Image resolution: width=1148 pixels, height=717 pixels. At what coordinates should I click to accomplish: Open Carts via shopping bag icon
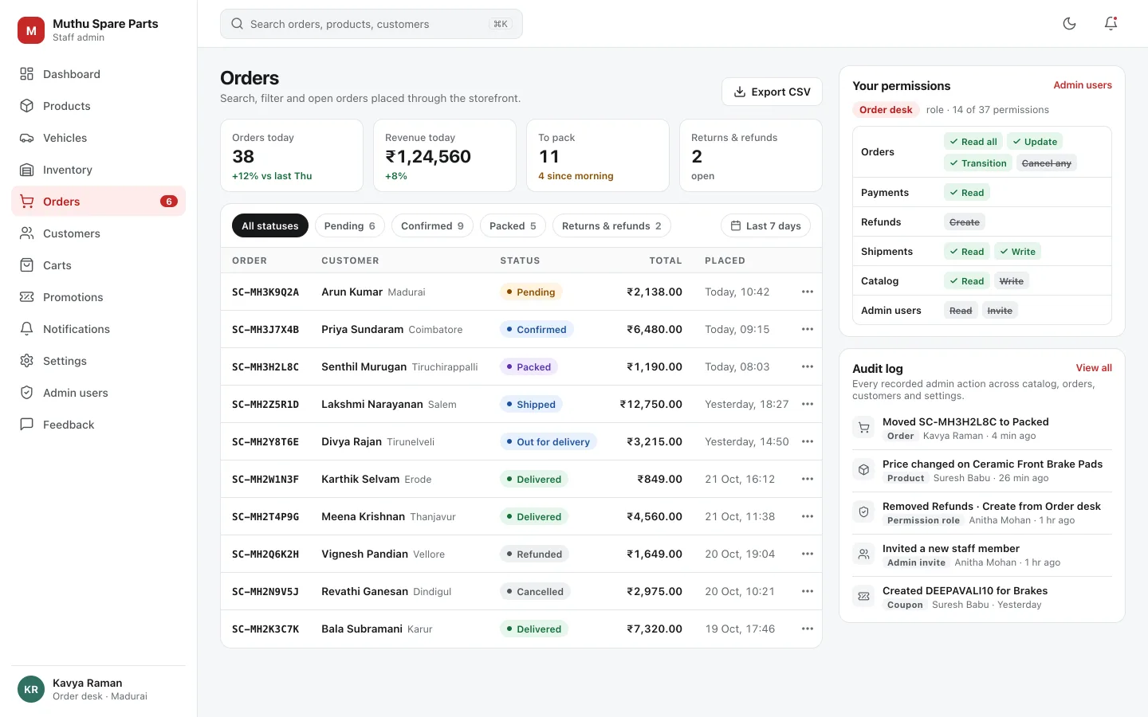click(27, 265)
